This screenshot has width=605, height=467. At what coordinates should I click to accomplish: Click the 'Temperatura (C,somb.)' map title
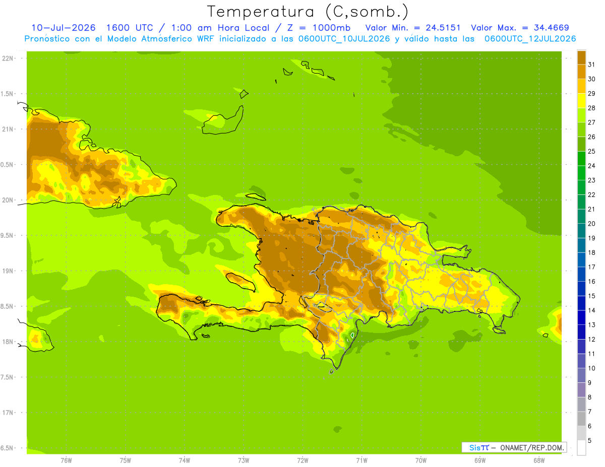pos(308,12)
